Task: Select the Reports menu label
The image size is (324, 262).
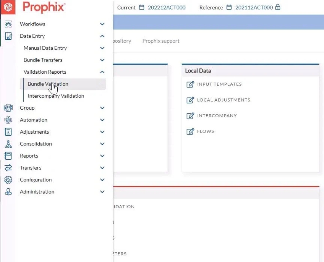Action: tap(29, 156)
